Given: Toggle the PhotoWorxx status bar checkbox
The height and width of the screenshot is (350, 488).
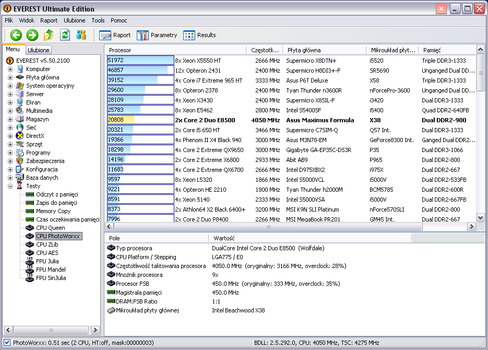Looking at the screenshot, I should pyautogui.click(x=7, y=343).
